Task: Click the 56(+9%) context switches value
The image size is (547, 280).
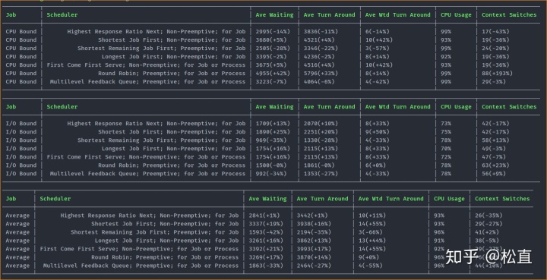Action: pyautogui.click(x=494, y=174)
